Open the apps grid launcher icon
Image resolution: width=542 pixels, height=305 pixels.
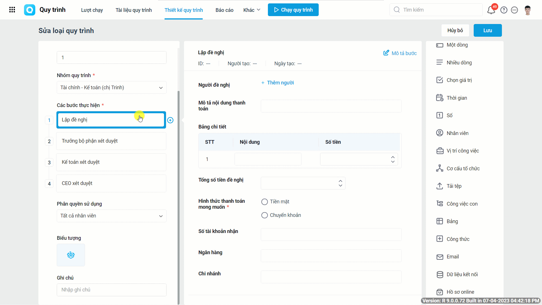click(x=12, y=10)
